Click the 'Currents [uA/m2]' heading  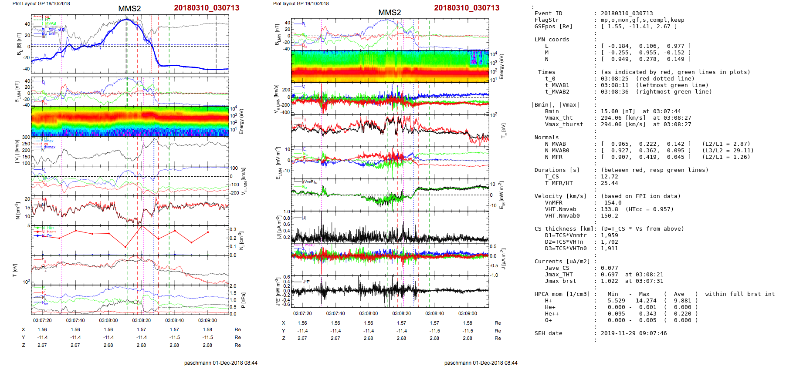pos(562,262)
